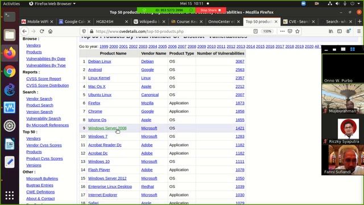Open system status menu power icon
364x205 pixels.
353,3
